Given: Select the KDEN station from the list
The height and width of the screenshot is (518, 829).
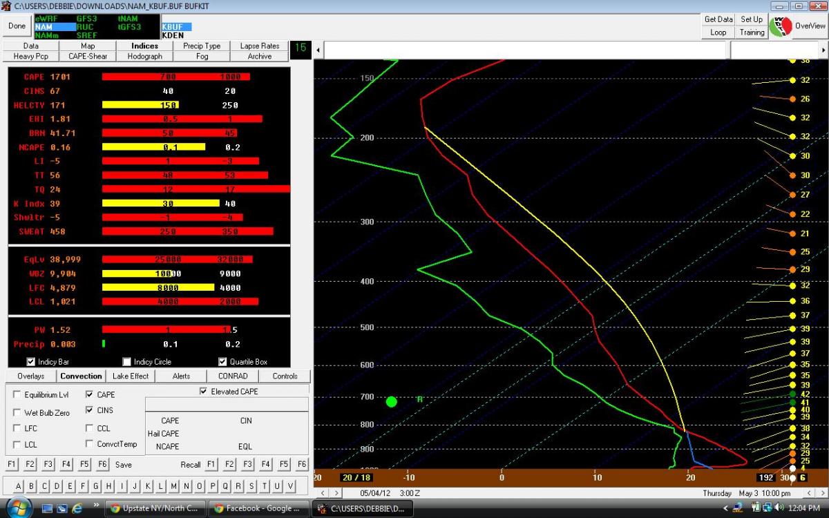Looking at the screenshot, I should [173, 35].
